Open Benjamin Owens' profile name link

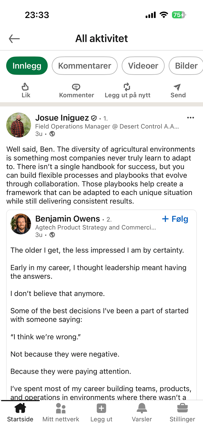(68, 219)
